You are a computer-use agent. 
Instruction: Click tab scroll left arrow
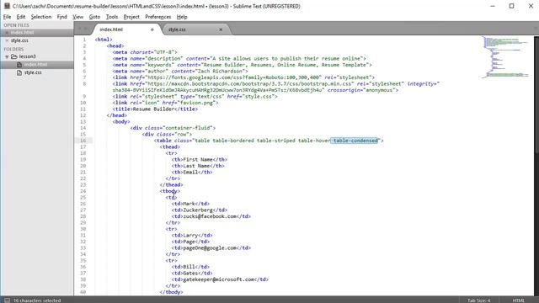(x=80, y=29)
